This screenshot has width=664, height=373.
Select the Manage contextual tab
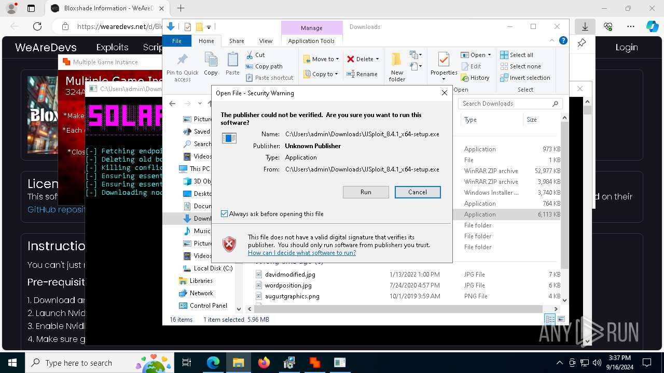tap(311, 28)
